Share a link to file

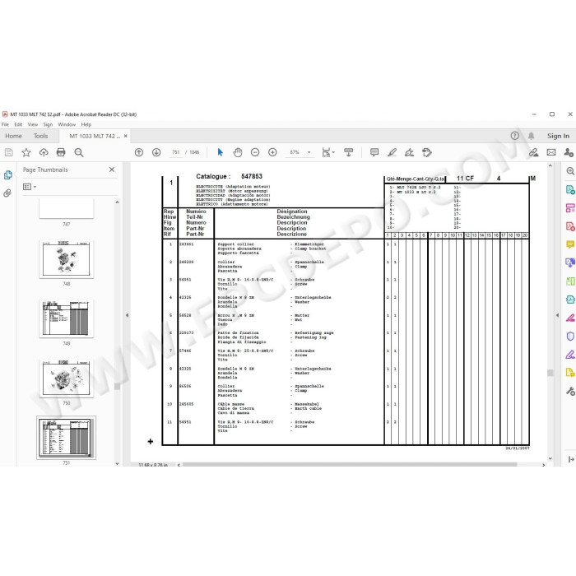(x=533, y=152)
